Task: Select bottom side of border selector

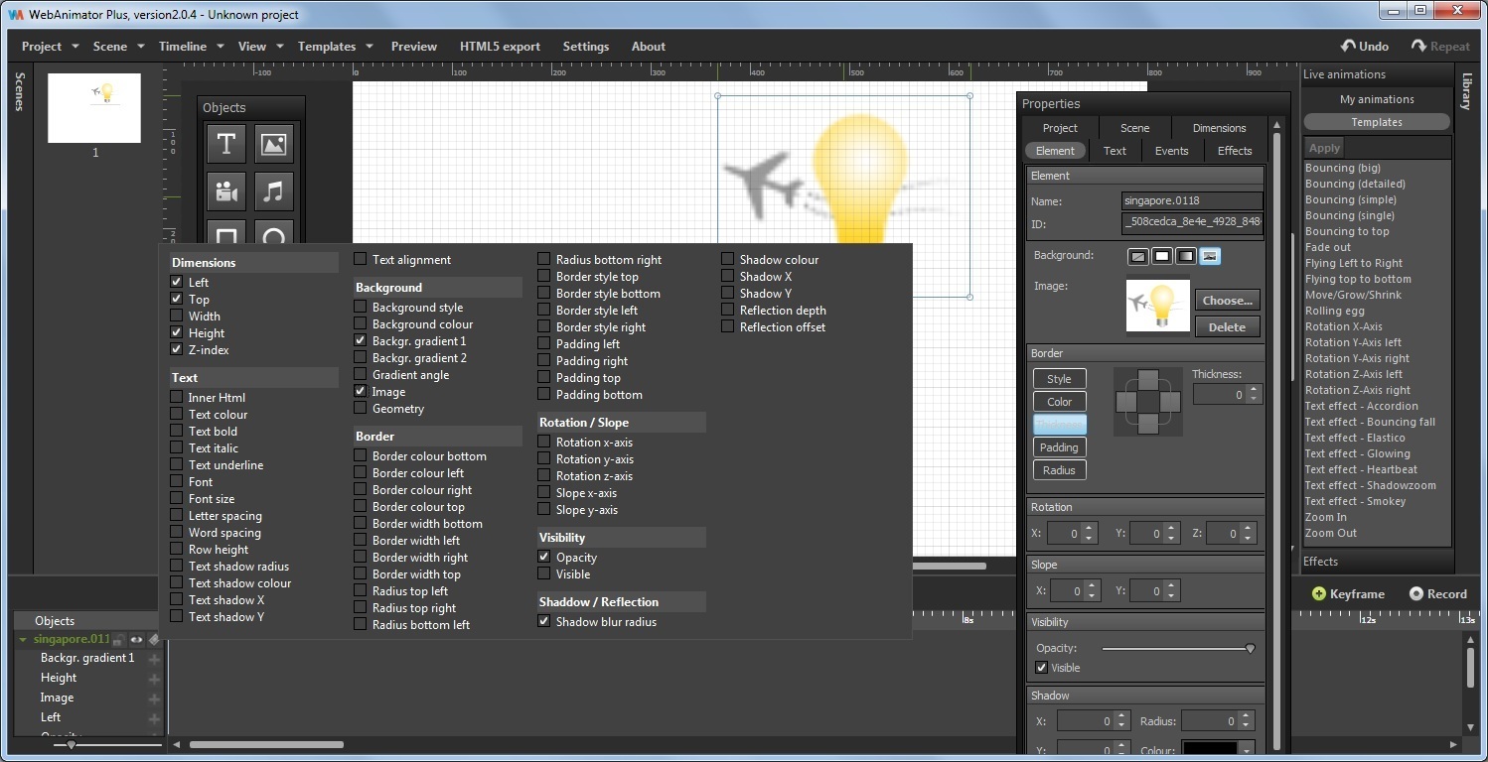Action: tap(1147, 423)
